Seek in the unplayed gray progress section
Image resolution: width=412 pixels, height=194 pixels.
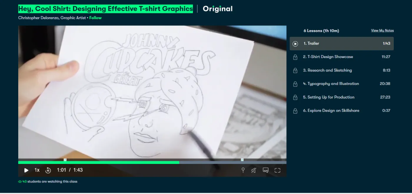pyautogui.click(x=233, y=162)
